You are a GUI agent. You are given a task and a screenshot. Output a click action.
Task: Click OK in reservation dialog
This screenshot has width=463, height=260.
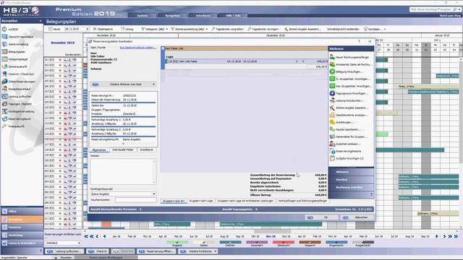(321, 217)
